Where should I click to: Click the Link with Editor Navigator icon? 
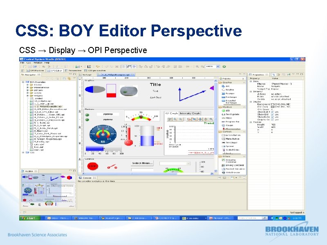(x=69, y=78)
